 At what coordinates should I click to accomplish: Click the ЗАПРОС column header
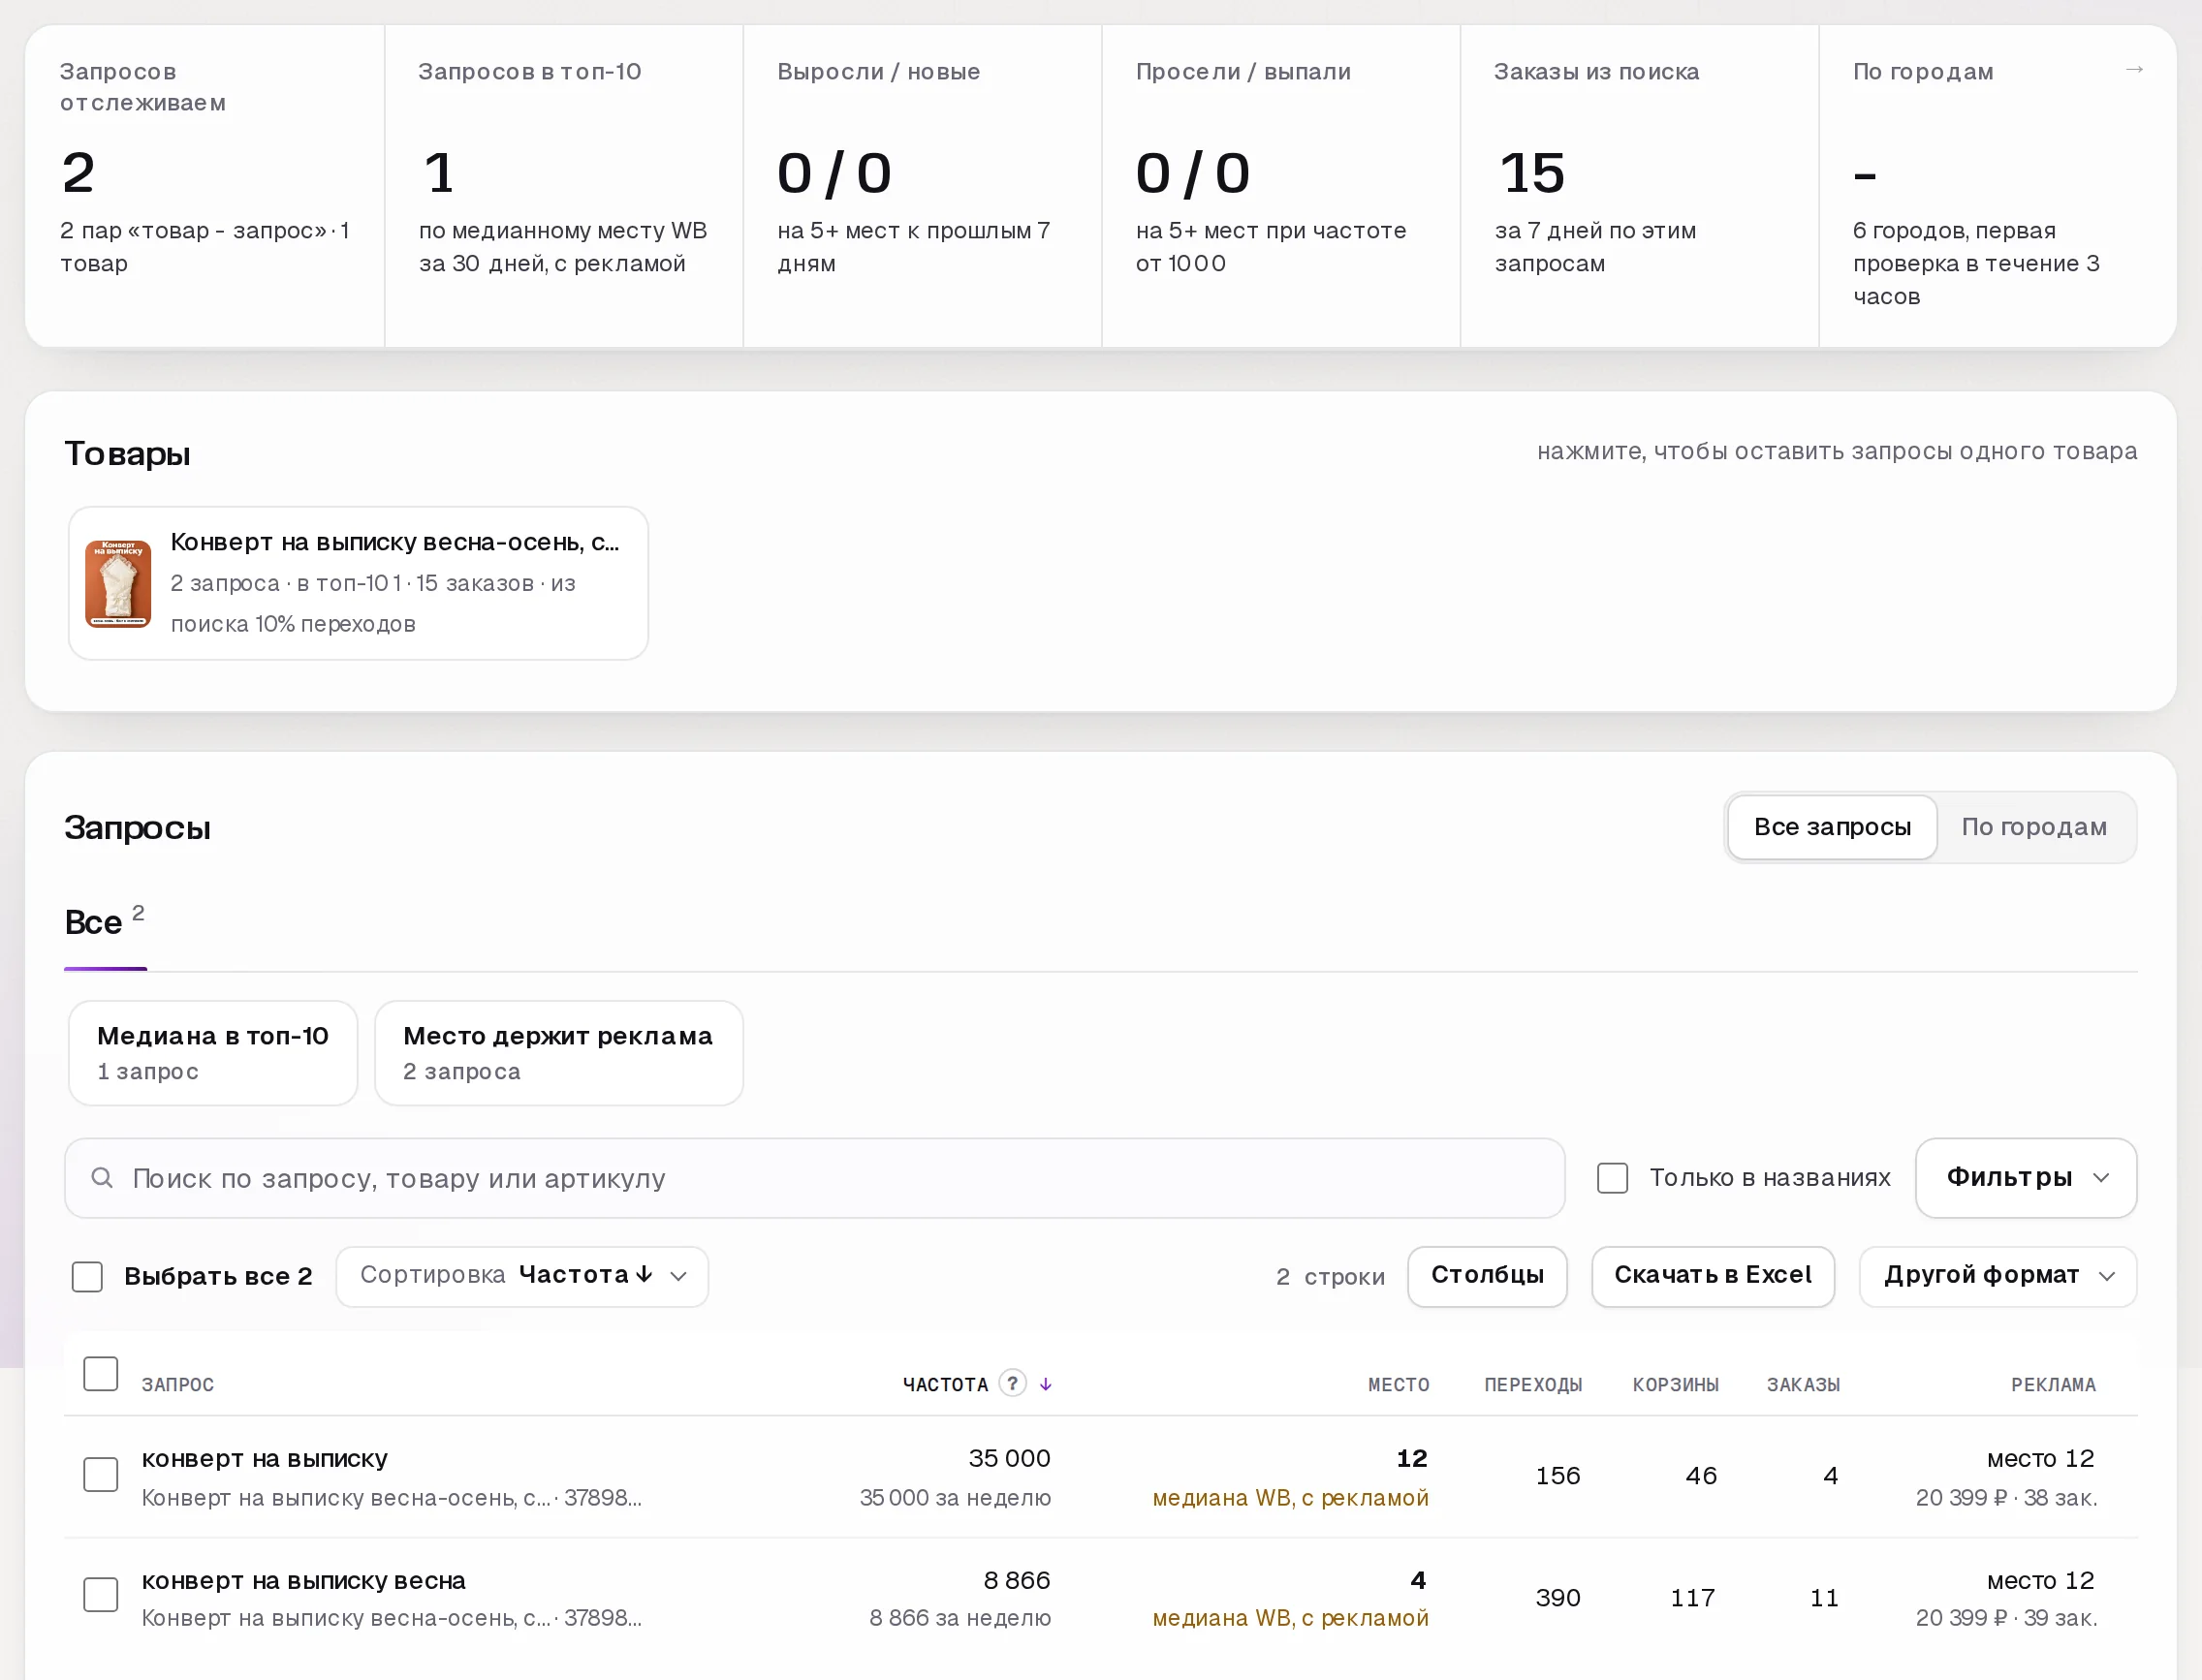(178, 1385)
